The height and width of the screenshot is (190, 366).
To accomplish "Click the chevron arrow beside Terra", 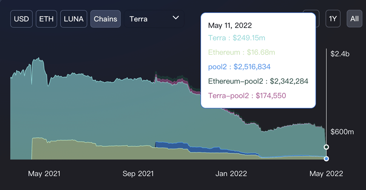I will click(x=176, y=18).
